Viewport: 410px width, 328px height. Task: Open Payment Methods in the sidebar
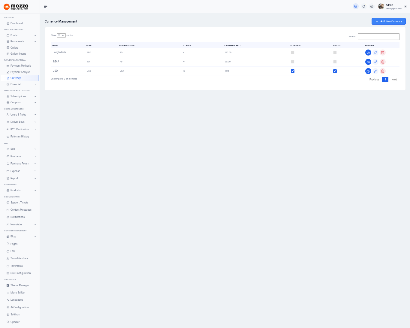click(20, 66)
